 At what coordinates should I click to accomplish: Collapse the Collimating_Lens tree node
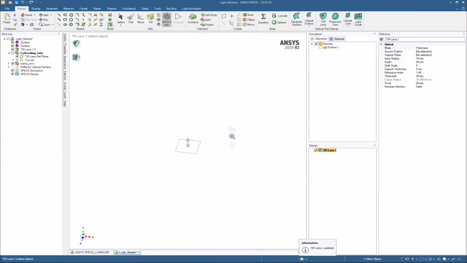tap(9, 53)
